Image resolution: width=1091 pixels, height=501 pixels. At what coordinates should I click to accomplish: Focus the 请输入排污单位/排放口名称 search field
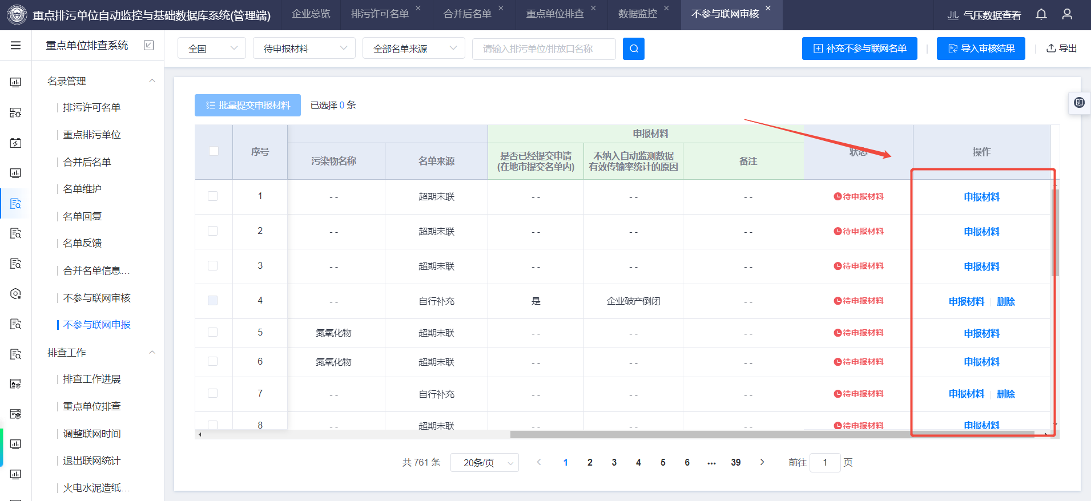pyautogui.click(x=544, y=49)
